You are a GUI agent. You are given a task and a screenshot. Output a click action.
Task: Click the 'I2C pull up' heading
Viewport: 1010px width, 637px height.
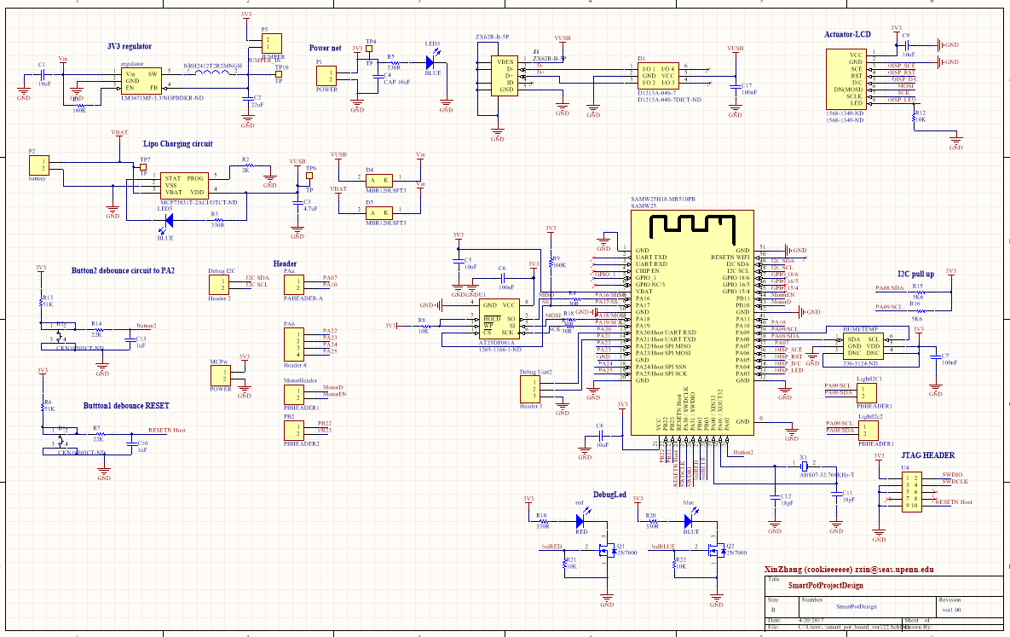pyautogui.click(x=915, y=274)
